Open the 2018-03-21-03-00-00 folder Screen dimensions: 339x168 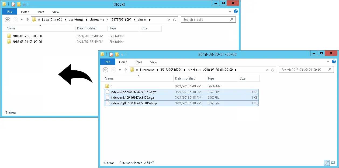(27, 42)
